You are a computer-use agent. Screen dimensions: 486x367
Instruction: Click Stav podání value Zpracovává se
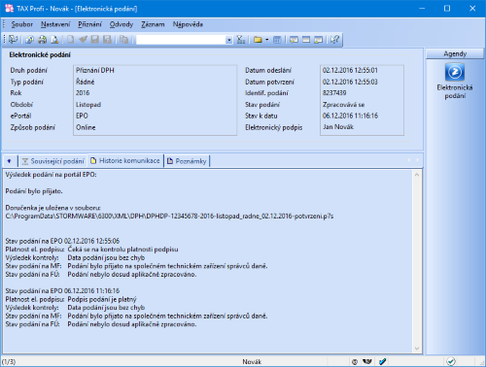(x=343, y=105)
